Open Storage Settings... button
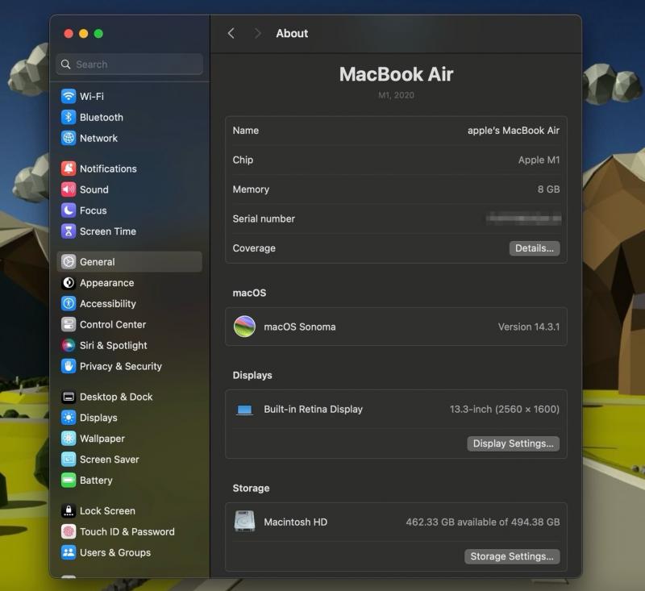The image size is (645, 591). (x=512, y=556)
